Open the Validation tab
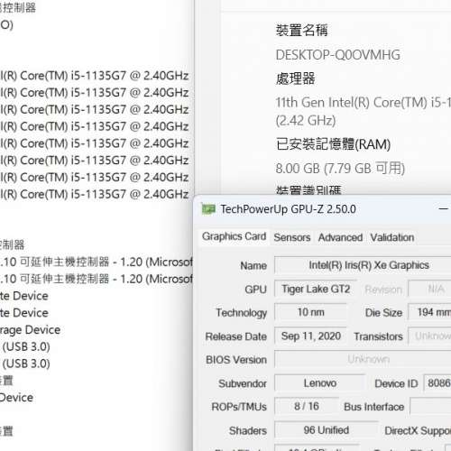 (x=392, y=237)
